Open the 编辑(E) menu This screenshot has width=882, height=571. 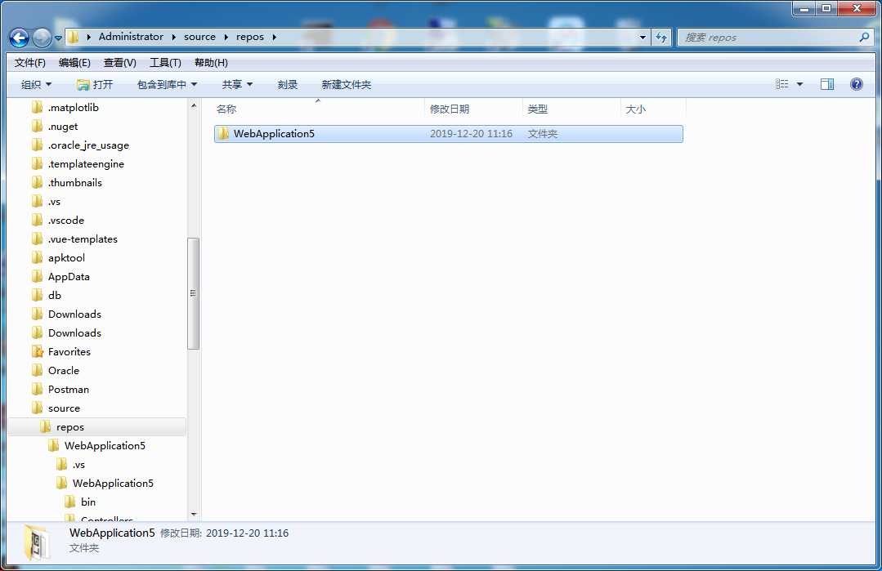pos(74,62)
